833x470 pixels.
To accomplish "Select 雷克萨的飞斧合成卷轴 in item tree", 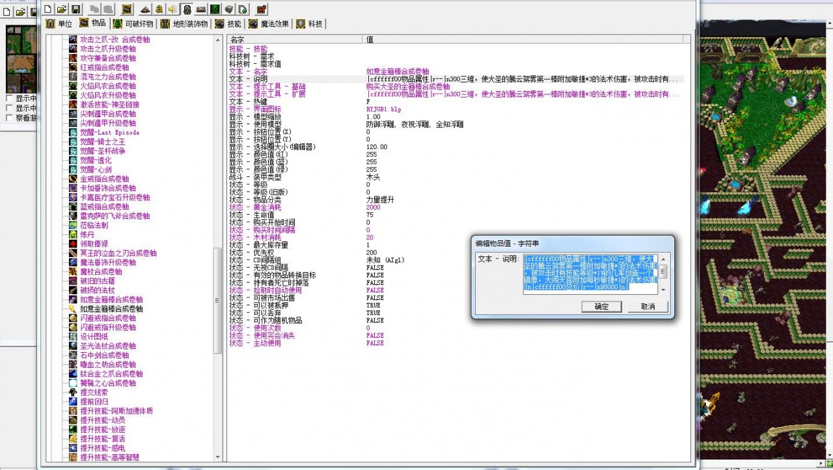I will 115,215.
